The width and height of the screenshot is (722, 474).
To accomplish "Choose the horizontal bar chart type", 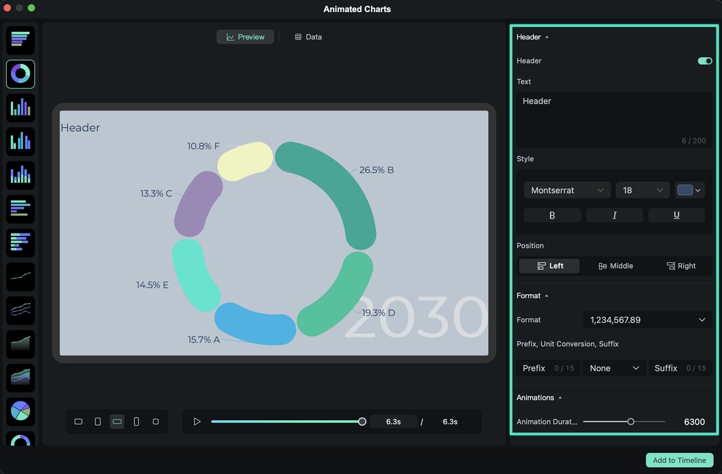I will (20, 209).
